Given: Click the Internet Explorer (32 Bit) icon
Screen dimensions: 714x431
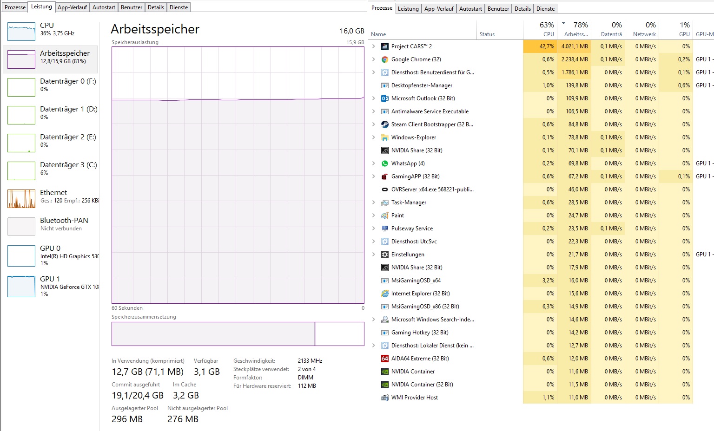Looking at the screenshot, I should pyautogui.click(x=384, y=294).
